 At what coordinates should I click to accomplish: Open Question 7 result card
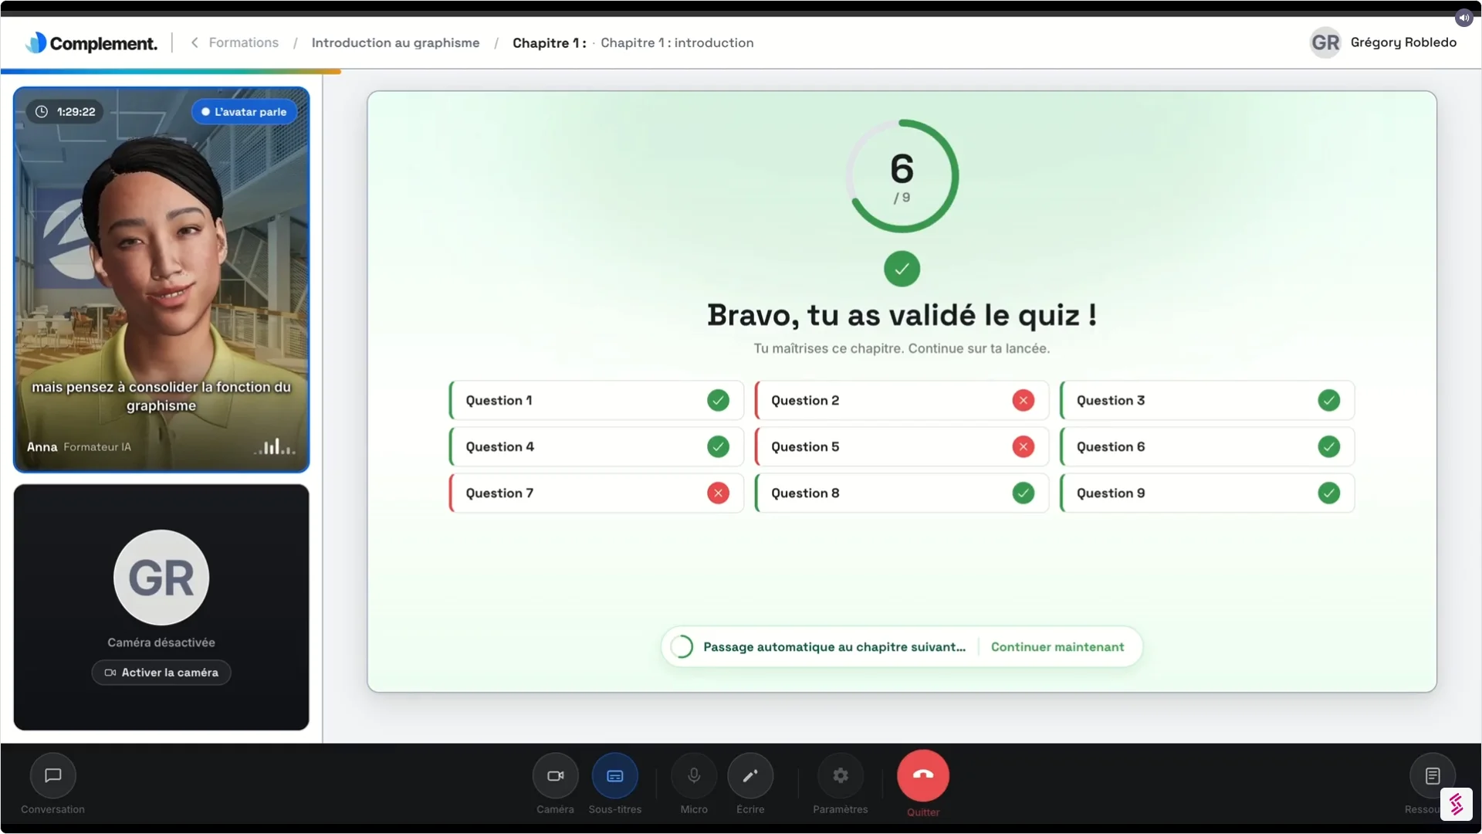pos(596,493)
